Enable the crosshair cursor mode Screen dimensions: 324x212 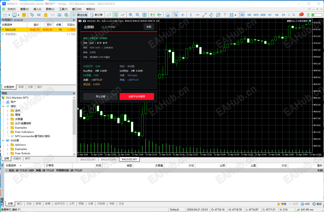click(x=183, y=15)
